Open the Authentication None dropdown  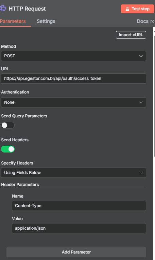[73, 102]
